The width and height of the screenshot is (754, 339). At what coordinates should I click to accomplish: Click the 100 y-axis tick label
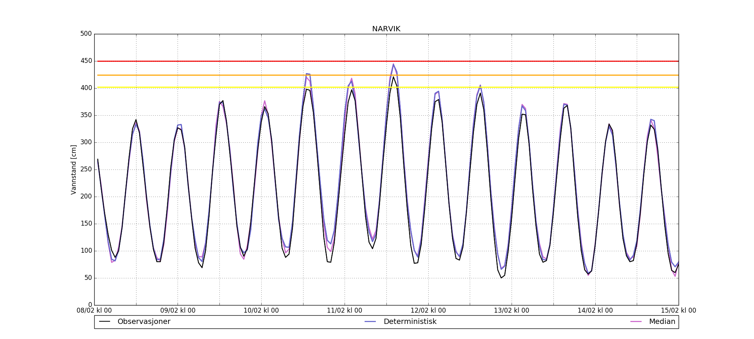click(86, 251)
